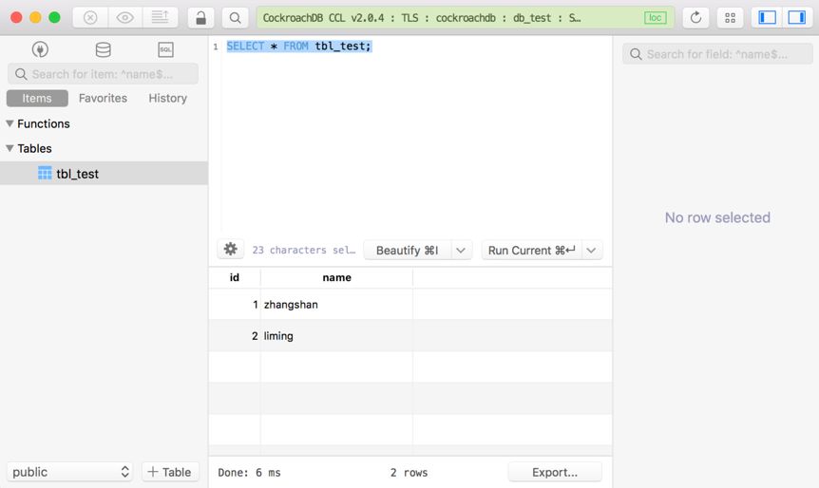This screenshot has height=488, width=819.
Task: Switch to the Favorites tab
Action: coord(103,98)
